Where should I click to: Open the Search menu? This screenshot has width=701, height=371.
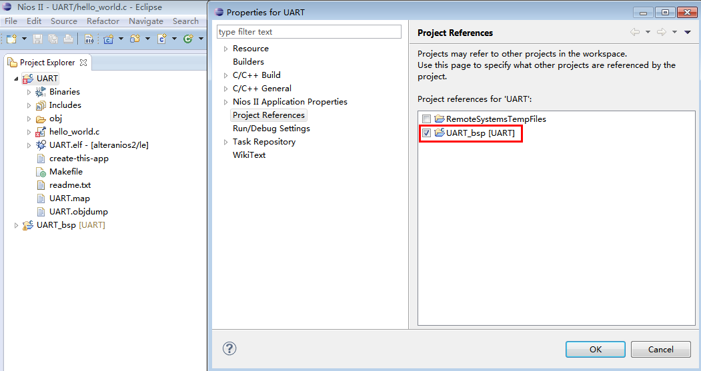[185, 21]
